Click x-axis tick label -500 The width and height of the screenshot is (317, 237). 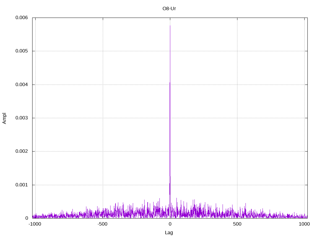(102, 224)
